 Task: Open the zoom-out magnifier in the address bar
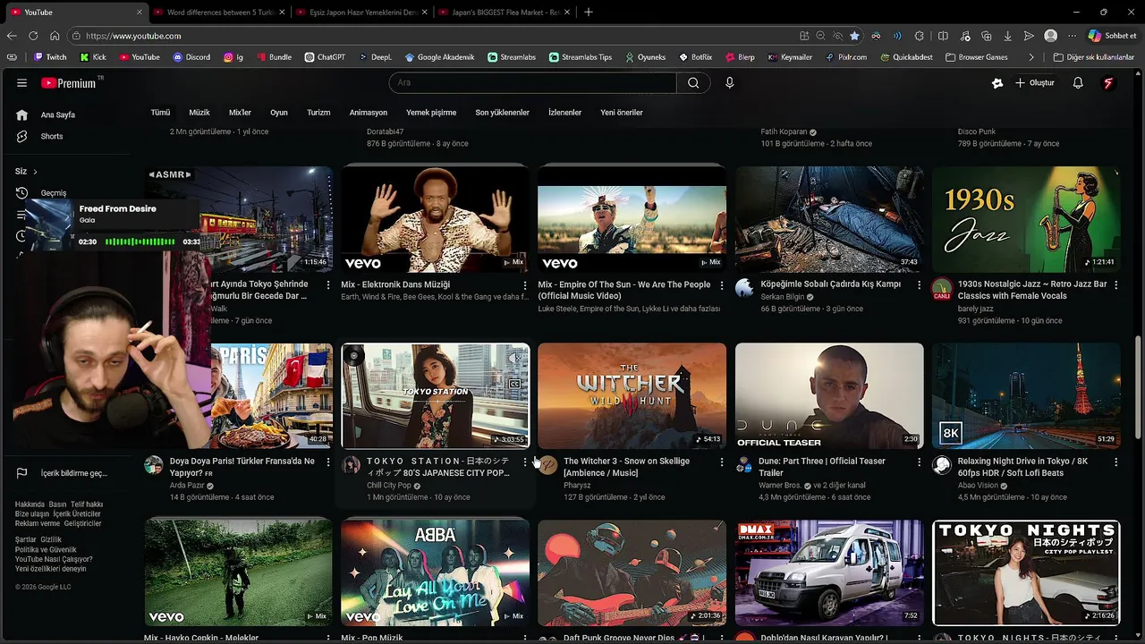[820, 36]
